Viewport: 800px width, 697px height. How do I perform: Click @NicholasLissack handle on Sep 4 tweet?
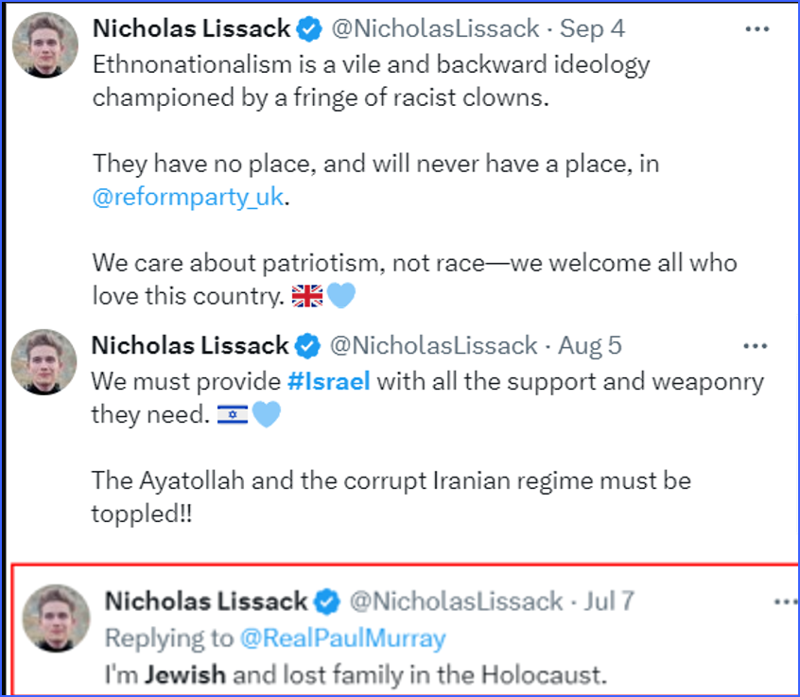435,29
